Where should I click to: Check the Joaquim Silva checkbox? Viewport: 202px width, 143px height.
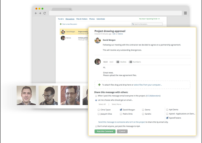click(99, 114)
